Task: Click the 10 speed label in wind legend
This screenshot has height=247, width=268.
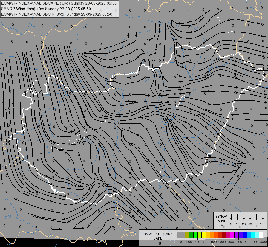Action: pos(238,224)
